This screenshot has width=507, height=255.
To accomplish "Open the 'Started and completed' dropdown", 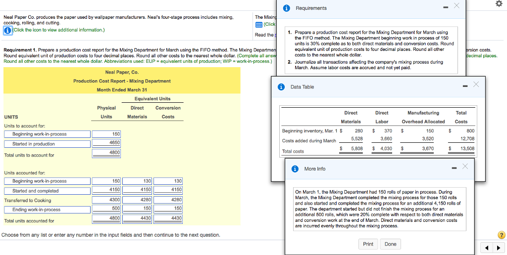I will (x=47, y=191).
